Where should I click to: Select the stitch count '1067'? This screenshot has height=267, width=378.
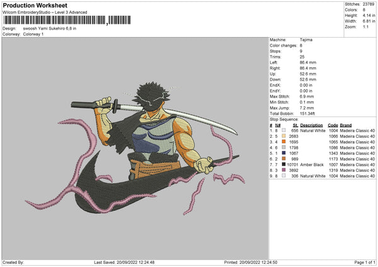coord(294,153)
